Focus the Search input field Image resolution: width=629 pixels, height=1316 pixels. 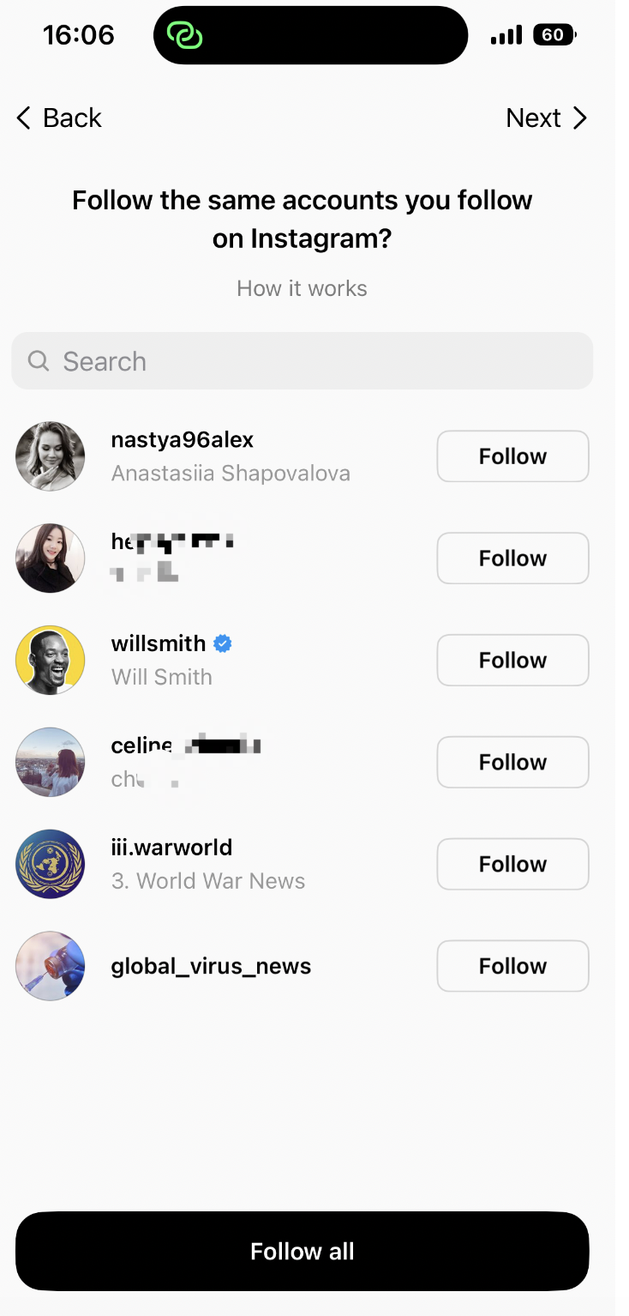click(302, 360)
